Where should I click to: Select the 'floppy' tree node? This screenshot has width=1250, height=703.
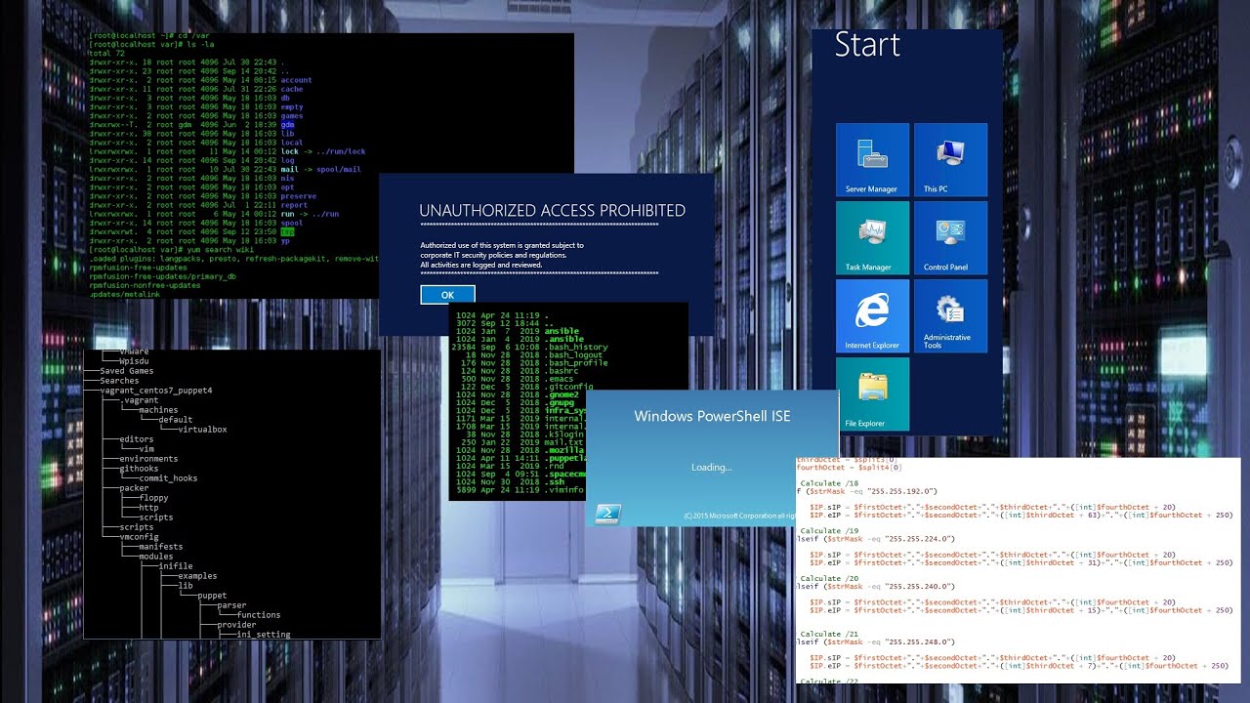tap(153, 498)
